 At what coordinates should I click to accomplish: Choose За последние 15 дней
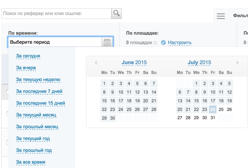tap(41, 103)
